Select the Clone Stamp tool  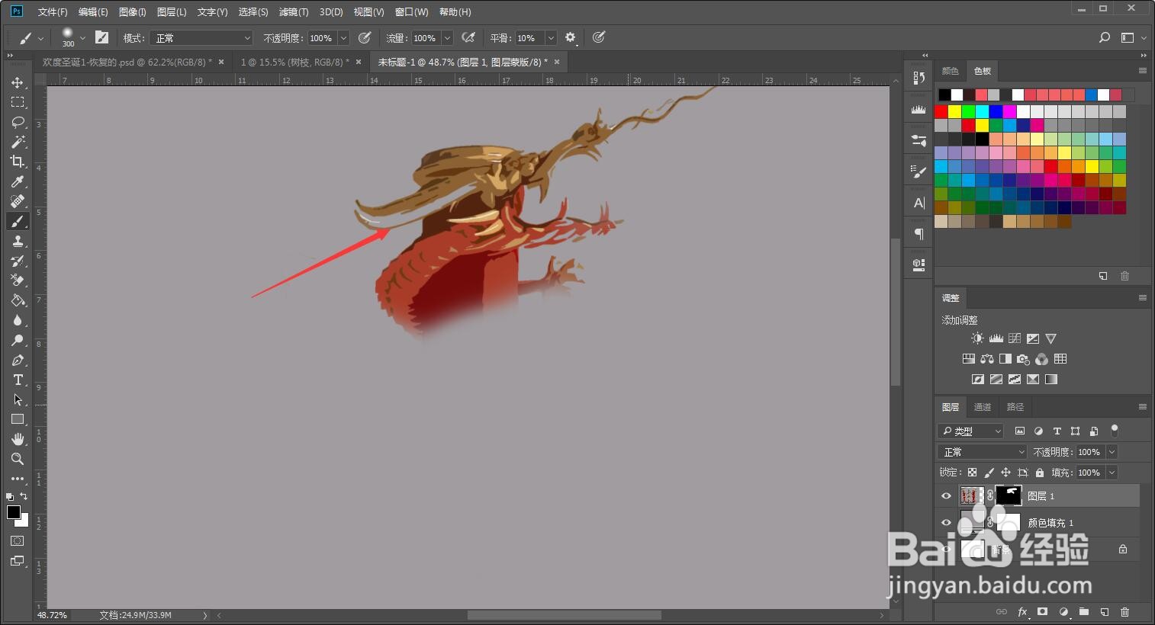click(18, 241)
